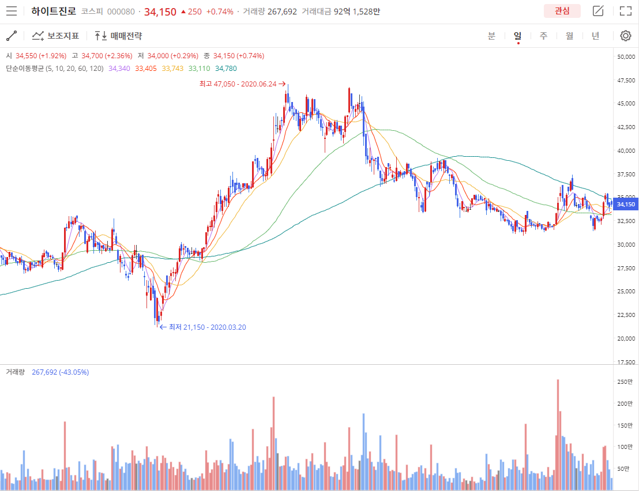This screenshot has height=491, width=639.
Task: Click 최저 21,150 low marker label
Action: (x=203, y=327)
